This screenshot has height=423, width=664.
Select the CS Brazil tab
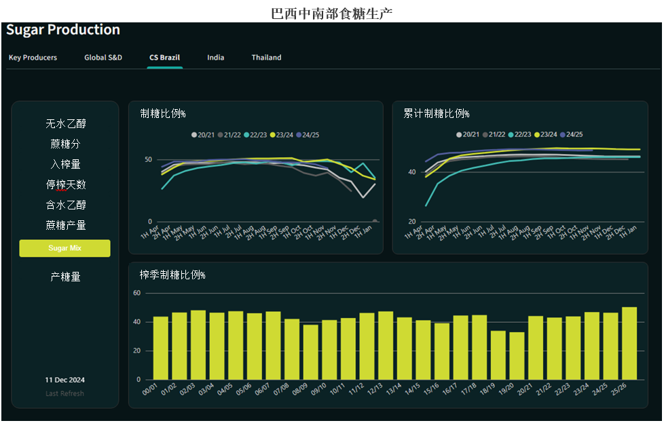pyautogui.click(x=164, y=58)
